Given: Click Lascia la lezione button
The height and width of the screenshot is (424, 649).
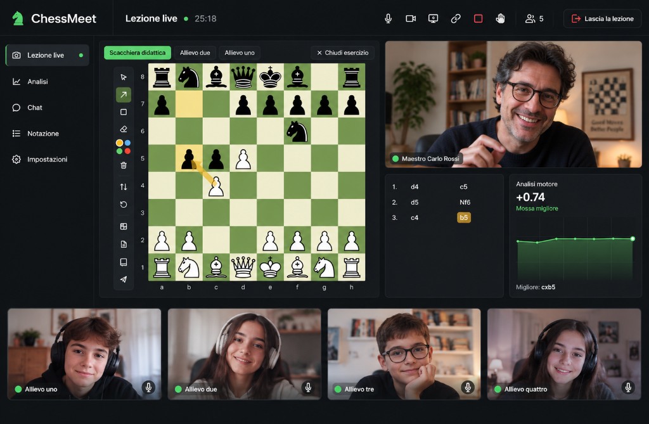Looking at the screenshot, I should (x=602, y=18).
